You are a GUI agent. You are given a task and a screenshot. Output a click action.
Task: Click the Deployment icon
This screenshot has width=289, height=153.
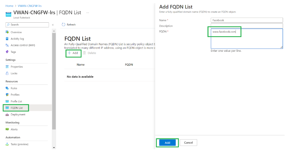coord(7,115)
